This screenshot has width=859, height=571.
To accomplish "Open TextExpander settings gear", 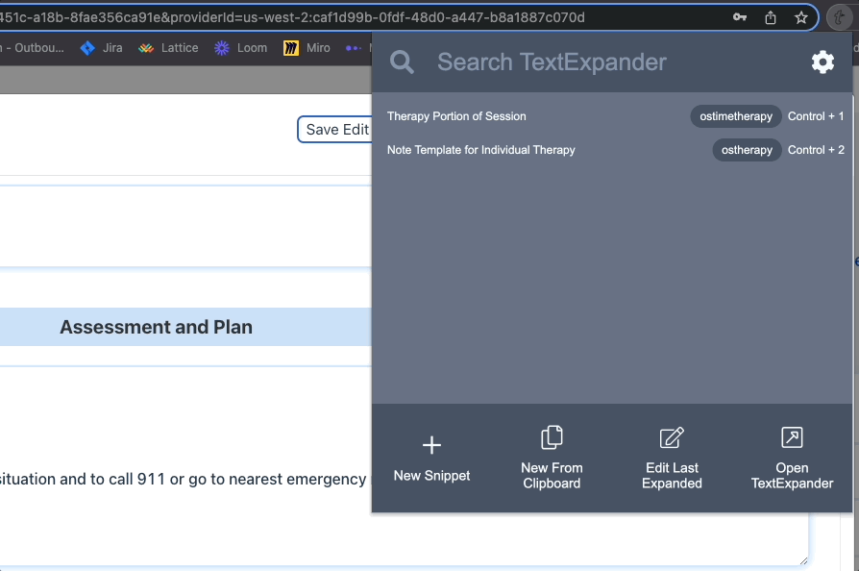I will 822,62.
